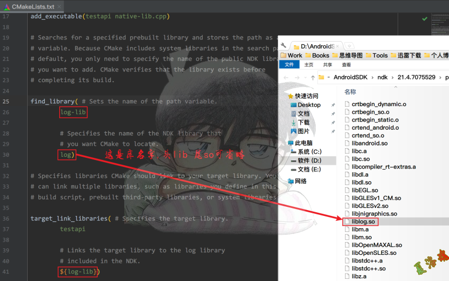Select the D:\AndroidS Explorer tab
This screenshot has height=281, width=449.
point(317,46)
